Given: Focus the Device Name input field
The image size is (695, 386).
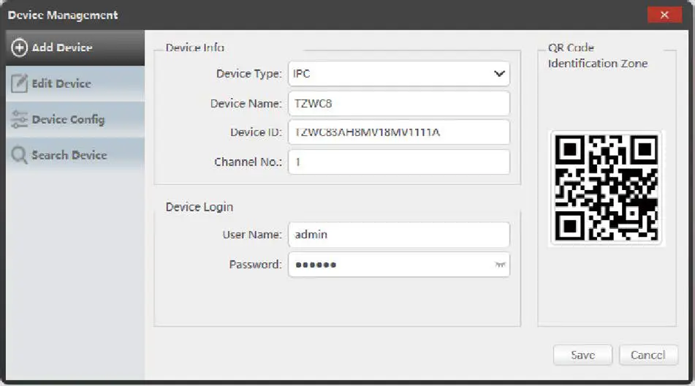Looking at the screenshot, I should tap(398, 103).
